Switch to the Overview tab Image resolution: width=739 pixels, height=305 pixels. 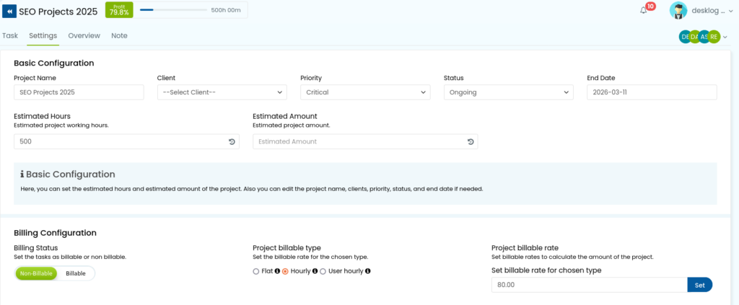[84, 36]
